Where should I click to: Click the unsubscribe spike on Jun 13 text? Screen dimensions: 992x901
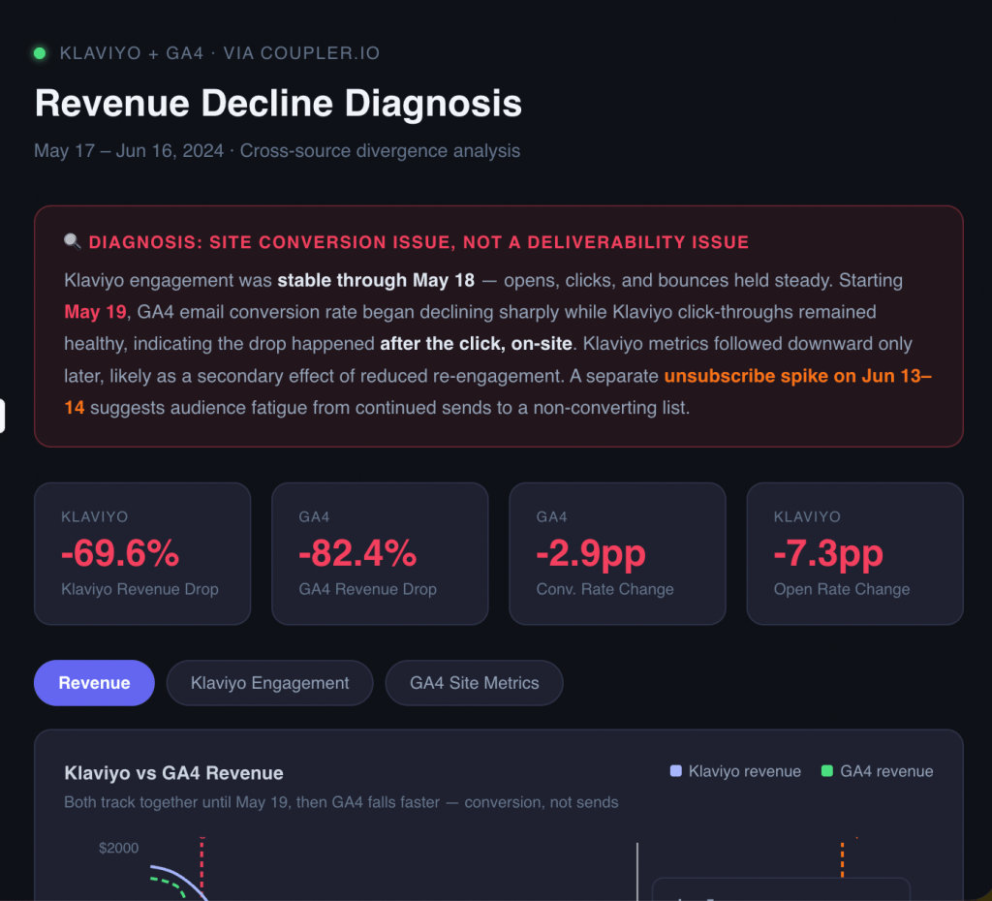[798, 376]
